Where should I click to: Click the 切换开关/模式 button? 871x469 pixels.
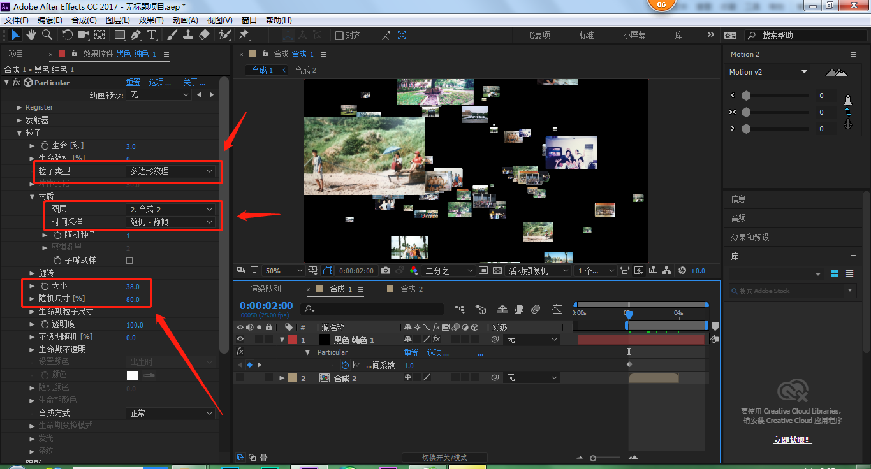click(x=444, y=458)
